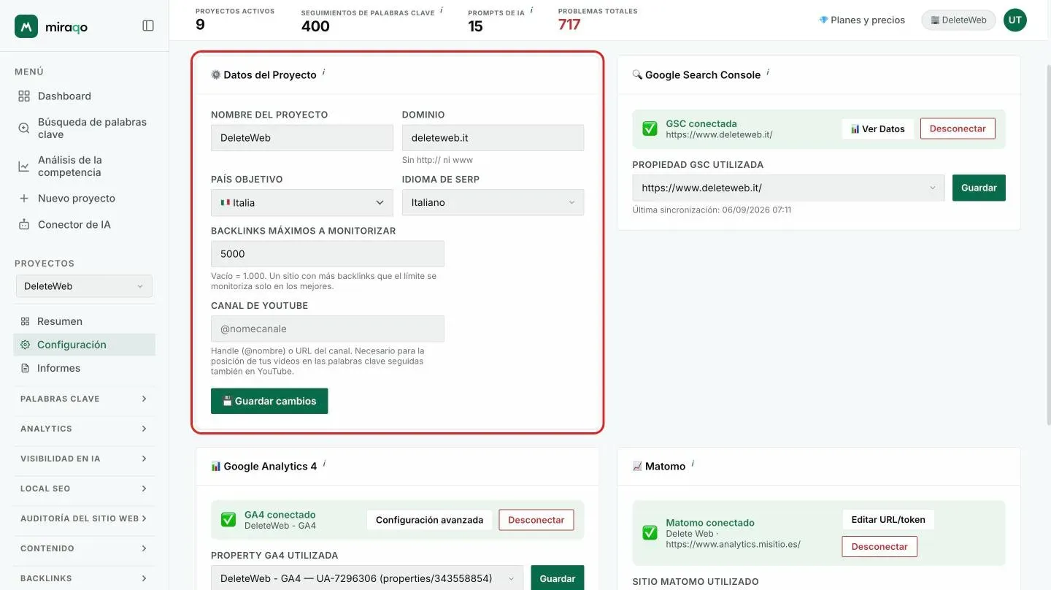The width and height of the screenshot is (1051, 590).
Task: Click the Dashboard grid icon
Action: pyautogui.click(x=24, y=96)
